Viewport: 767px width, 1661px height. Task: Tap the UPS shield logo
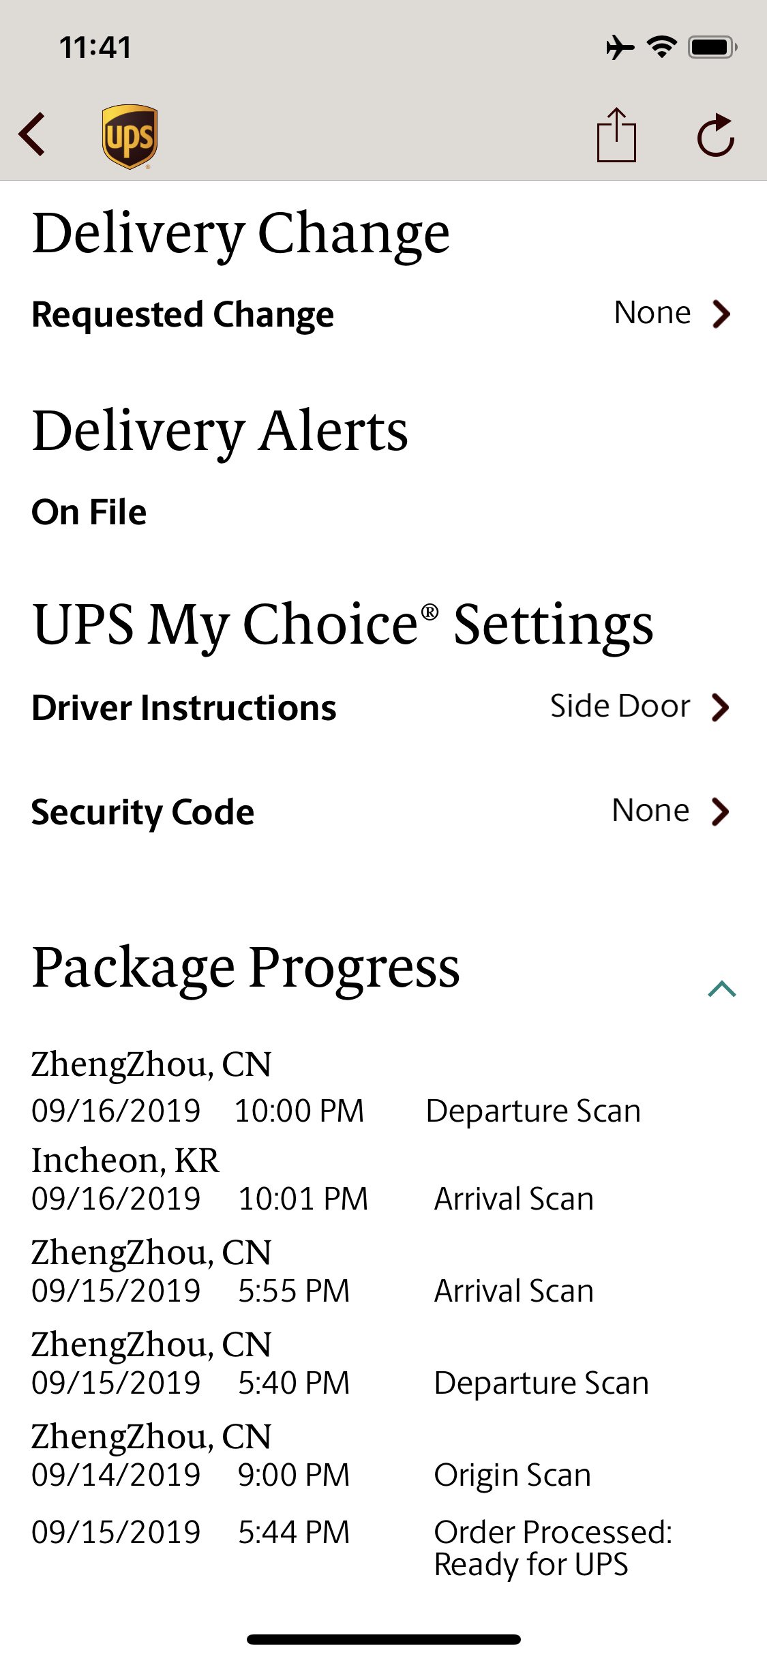pyautogui.click(x=130, y=136)
